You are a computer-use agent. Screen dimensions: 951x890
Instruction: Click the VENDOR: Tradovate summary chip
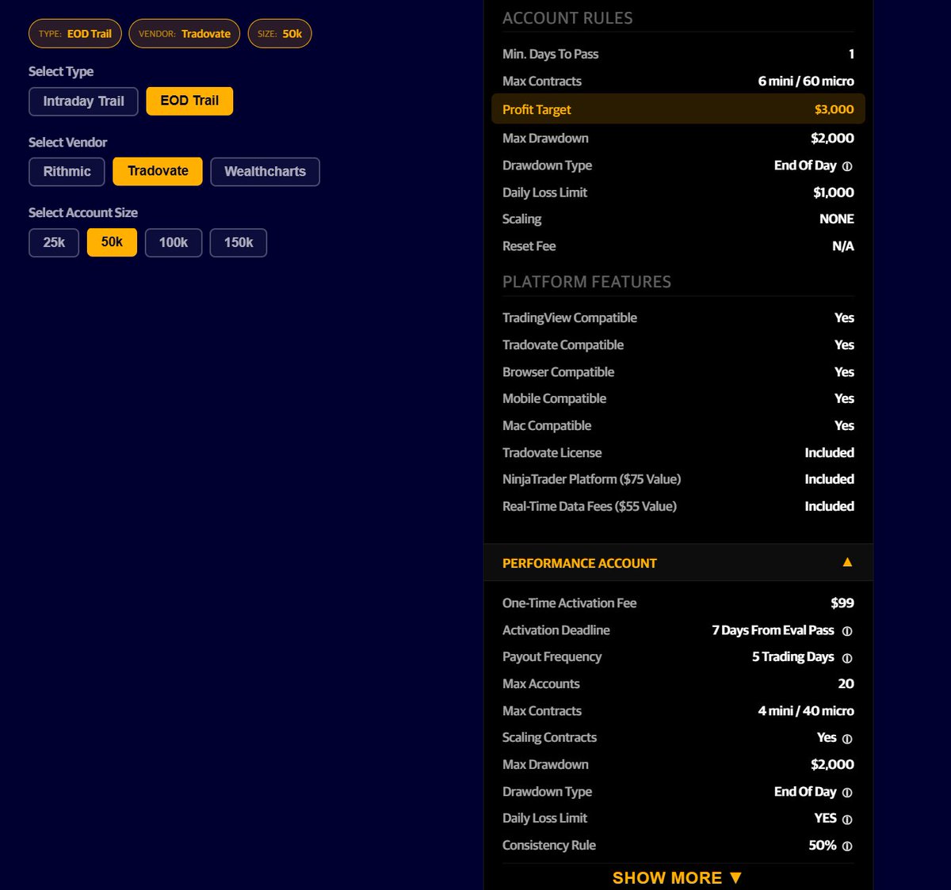[185, 33]
